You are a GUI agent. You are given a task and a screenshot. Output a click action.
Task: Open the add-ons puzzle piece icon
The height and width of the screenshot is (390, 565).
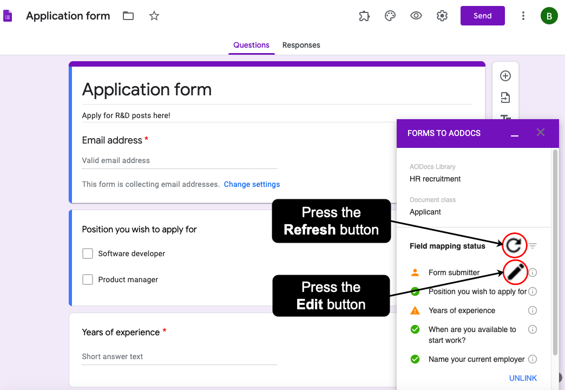[x=364, y=16]
